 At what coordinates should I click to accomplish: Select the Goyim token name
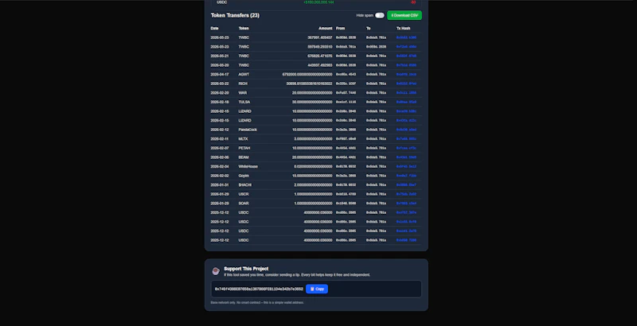(x=244, y=176)
